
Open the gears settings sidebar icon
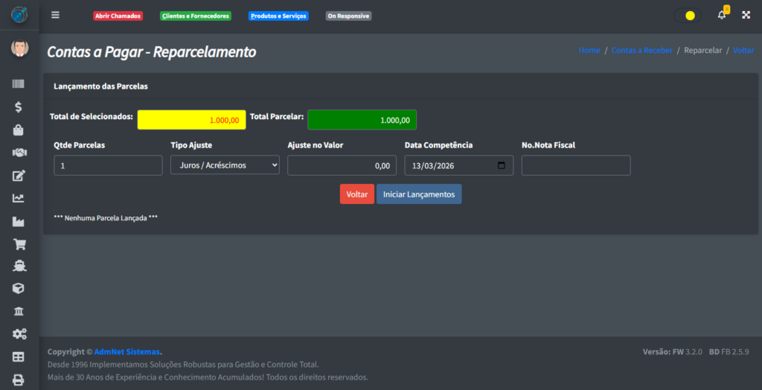[19, 334]
